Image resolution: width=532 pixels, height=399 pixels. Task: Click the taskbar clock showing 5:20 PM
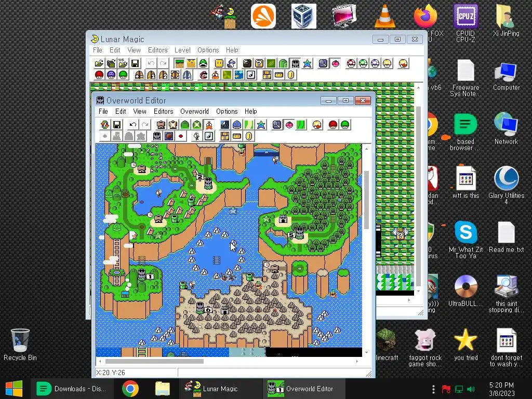point(502,389)
